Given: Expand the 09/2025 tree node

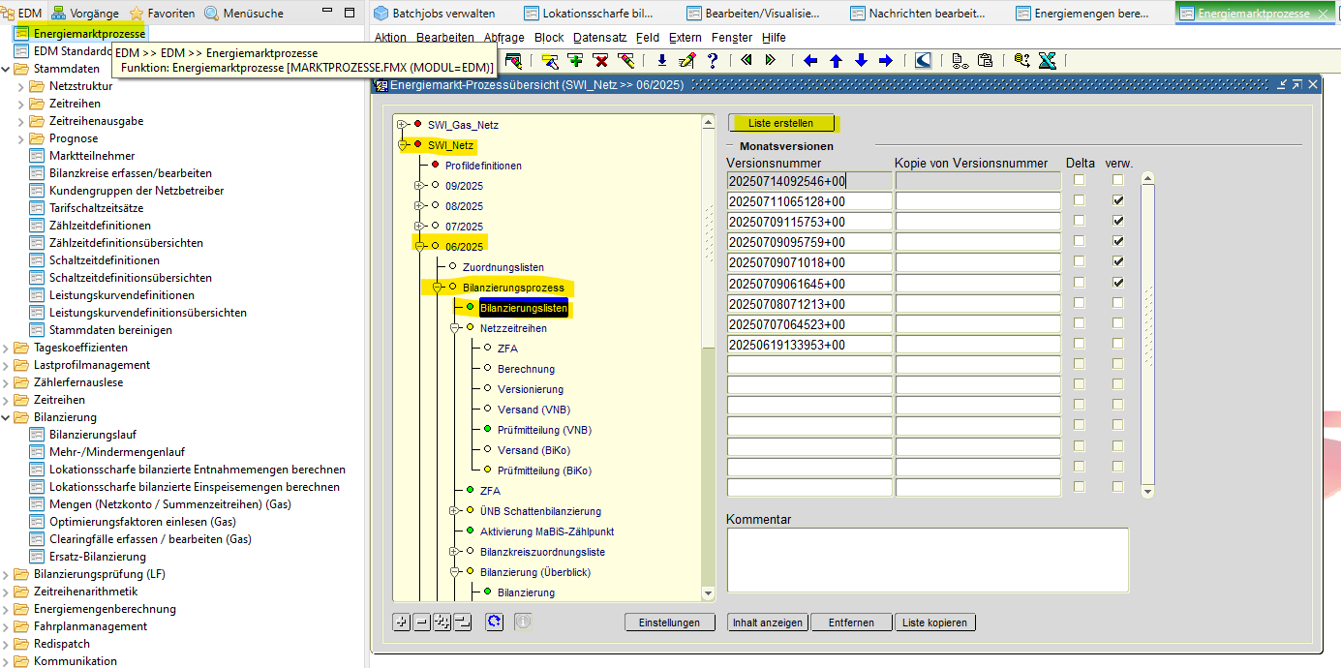Looking at the screenshot, I should (419, 185).
